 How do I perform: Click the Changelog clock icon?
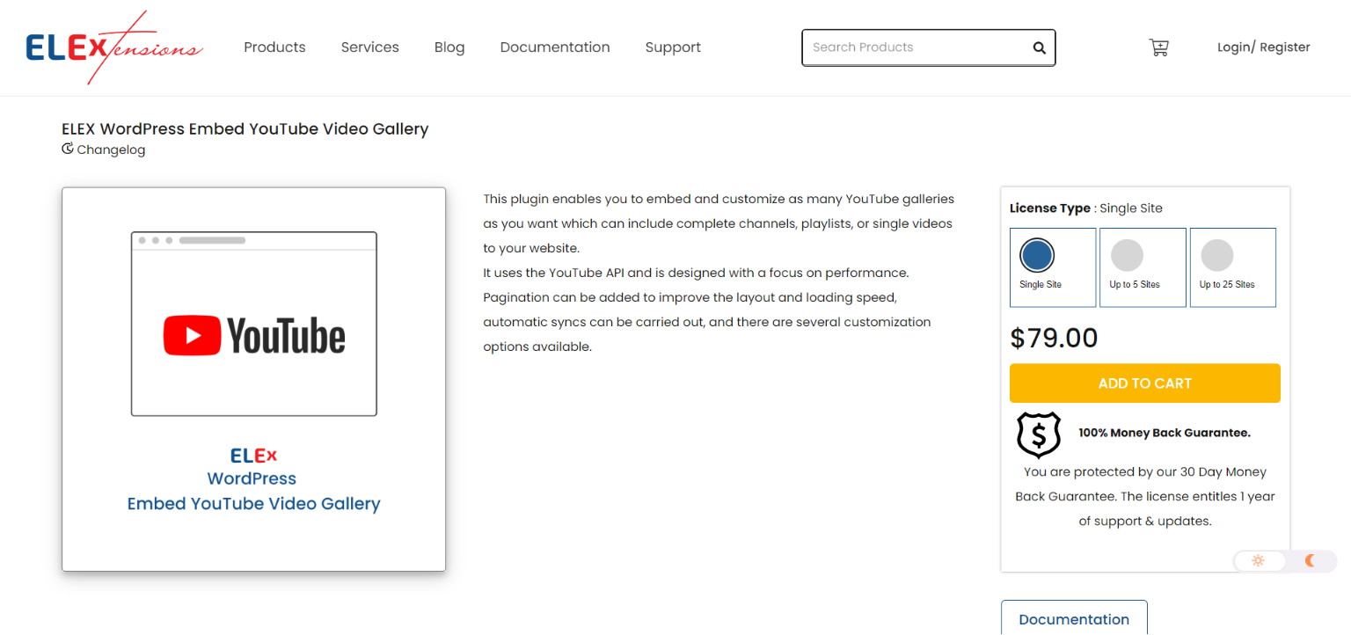[68, 149]
